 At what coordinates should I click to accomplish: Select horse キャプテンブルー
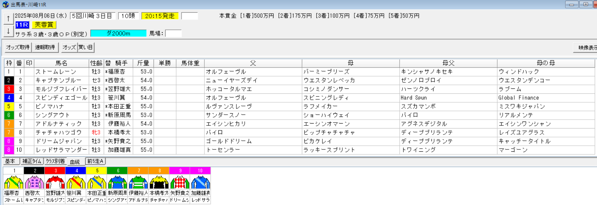click(x=61, y=80)
